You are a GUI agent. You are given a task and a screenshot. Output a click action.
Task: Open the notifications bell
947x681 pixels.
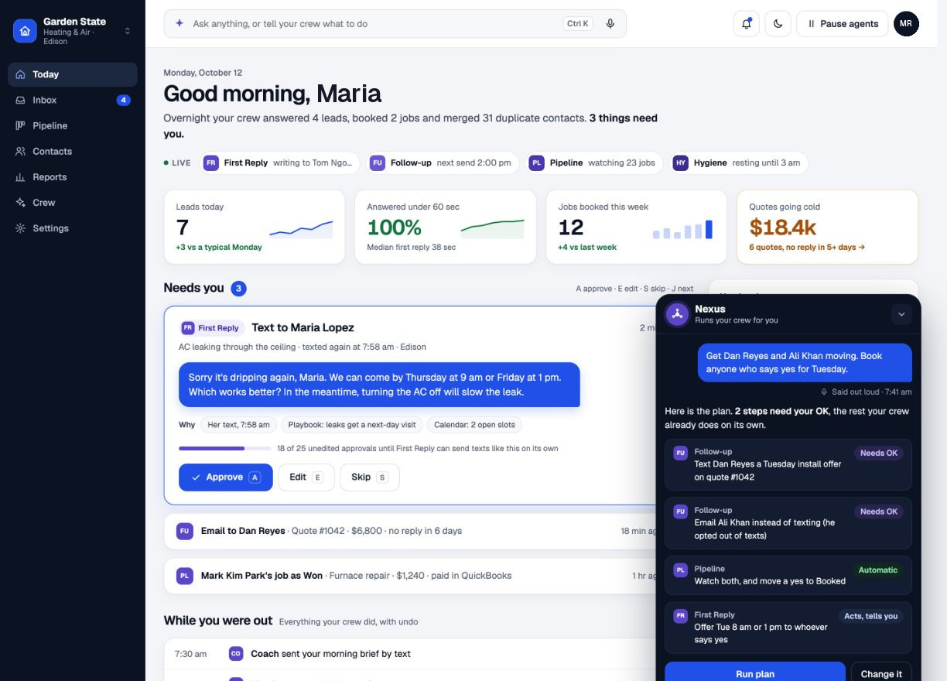[x=747, y=24]
